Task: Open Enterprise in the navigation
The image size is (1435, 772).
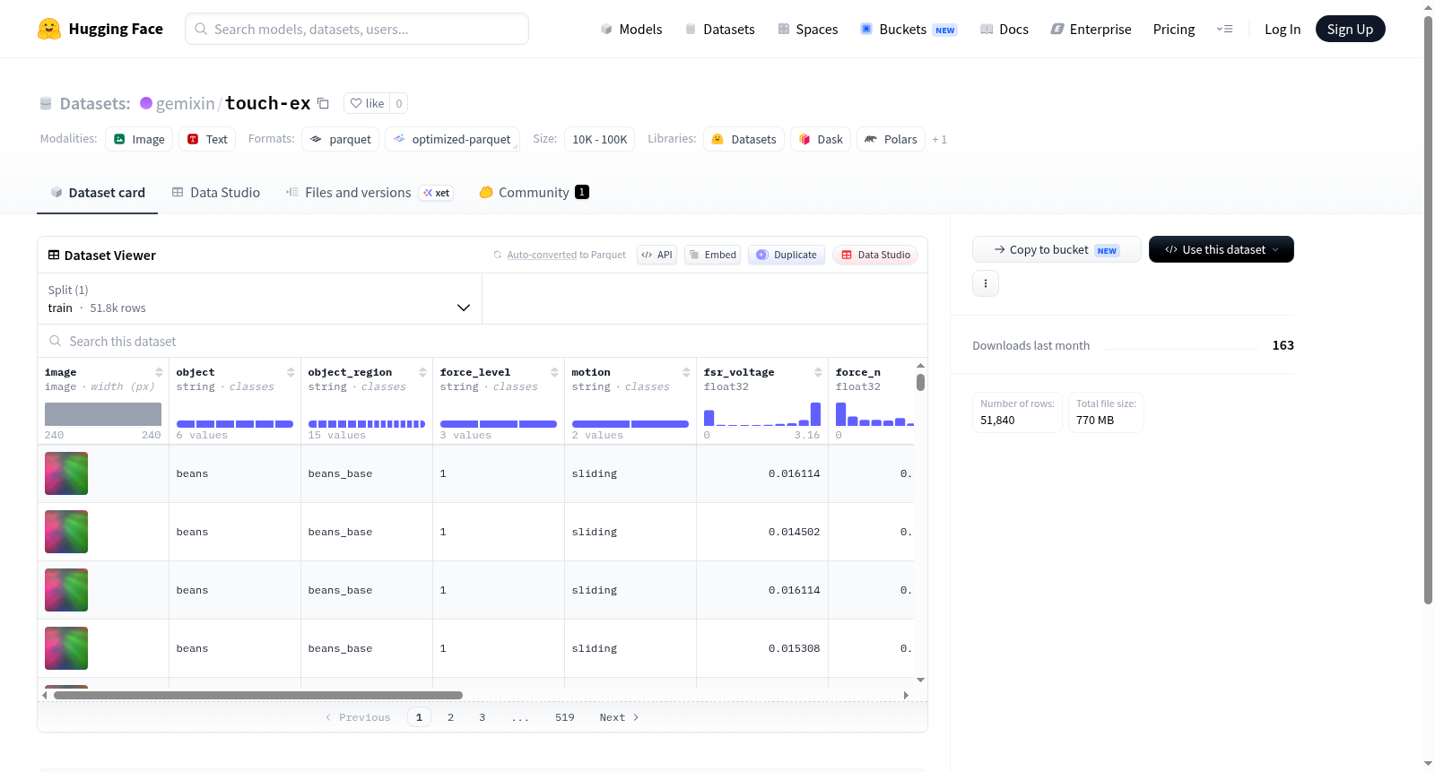Action: coord(1091,29)
